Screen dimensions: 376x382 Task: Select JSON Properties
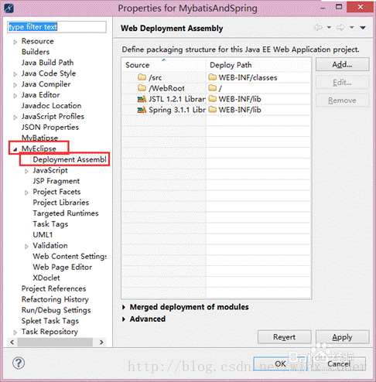pyautogui.click(x=50, y=127)
